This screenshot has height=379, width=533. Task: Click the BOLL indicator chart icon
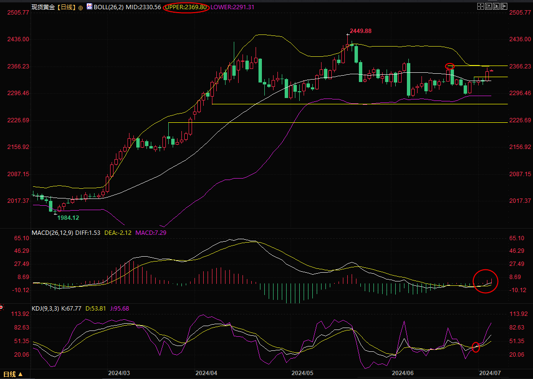click(x=88, y=7)
